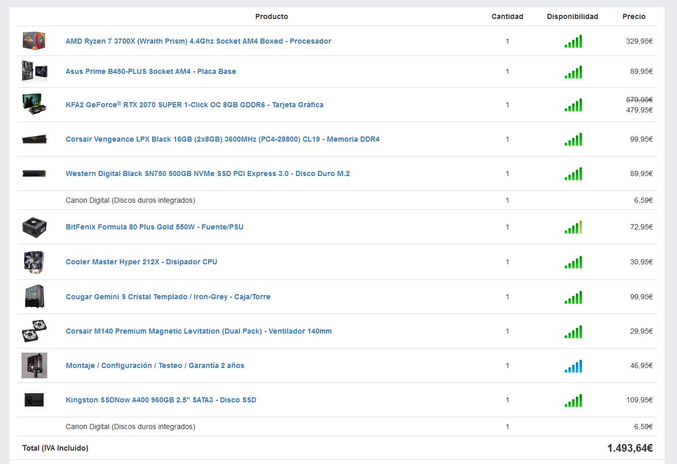Open the Montaje / Configuración / Testeo link
This screenshot has width=677, height=464.
pyautogui.click(x=155, y=365)
